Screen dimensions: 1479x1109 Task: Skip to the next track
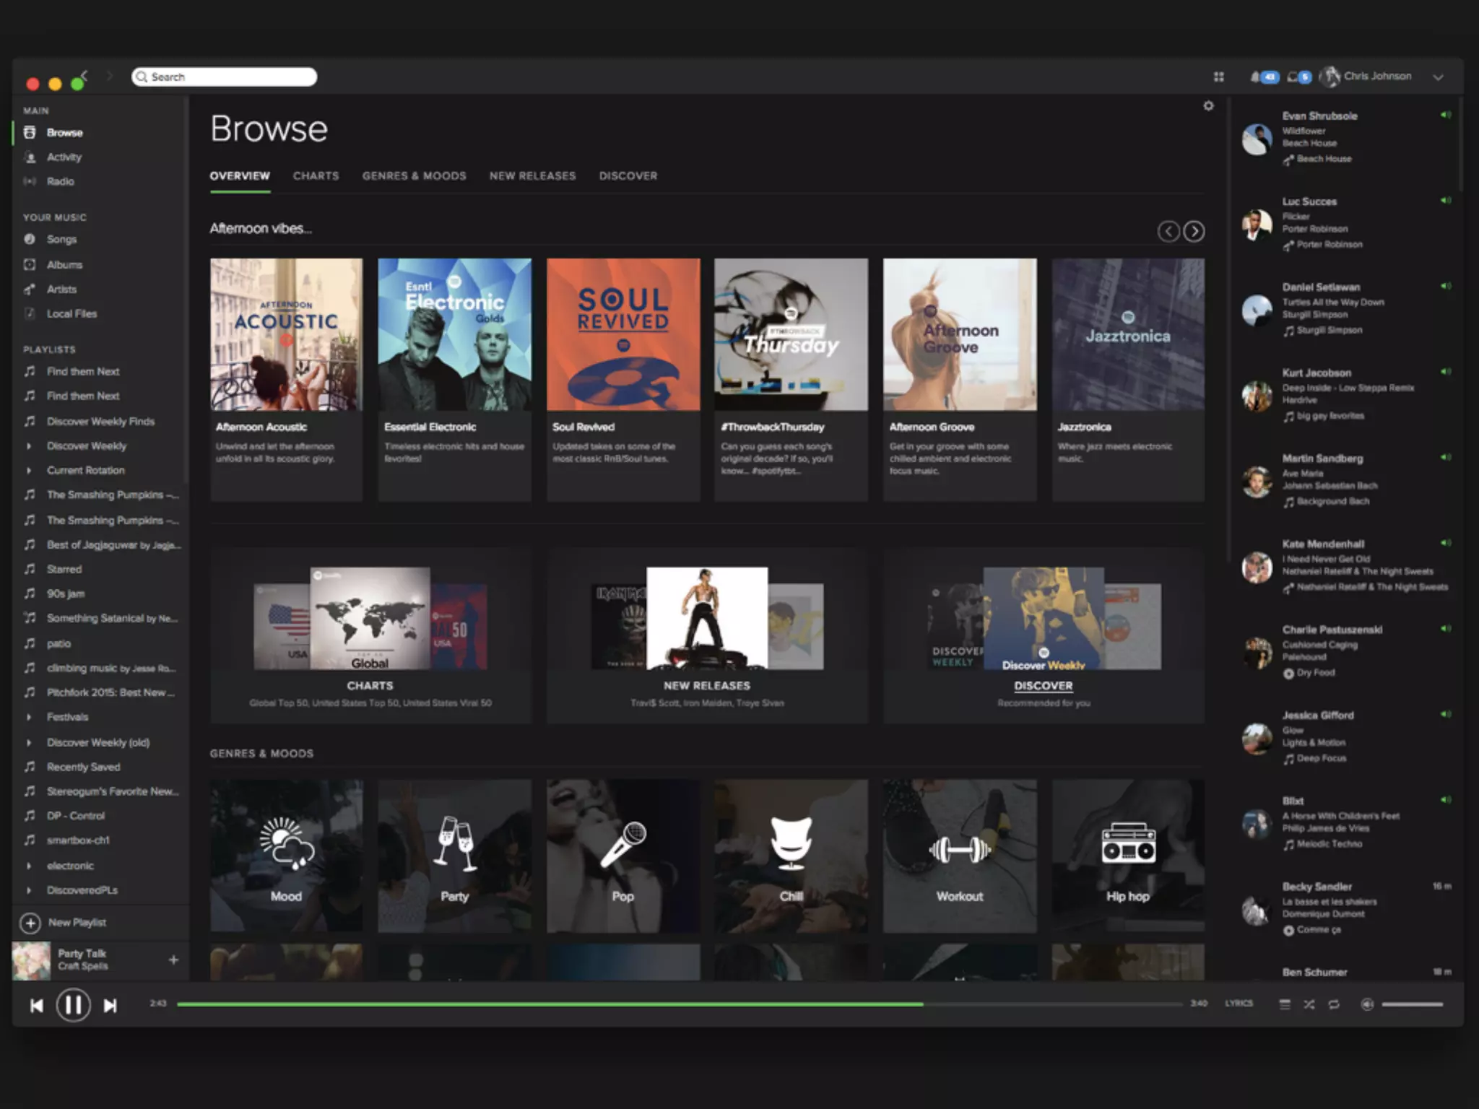tap(110, 1005)
